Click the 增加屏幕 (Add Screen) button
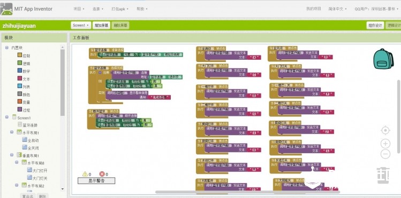Image resolution: width=401 pixels, height=198 pixels. pos(101,25)
